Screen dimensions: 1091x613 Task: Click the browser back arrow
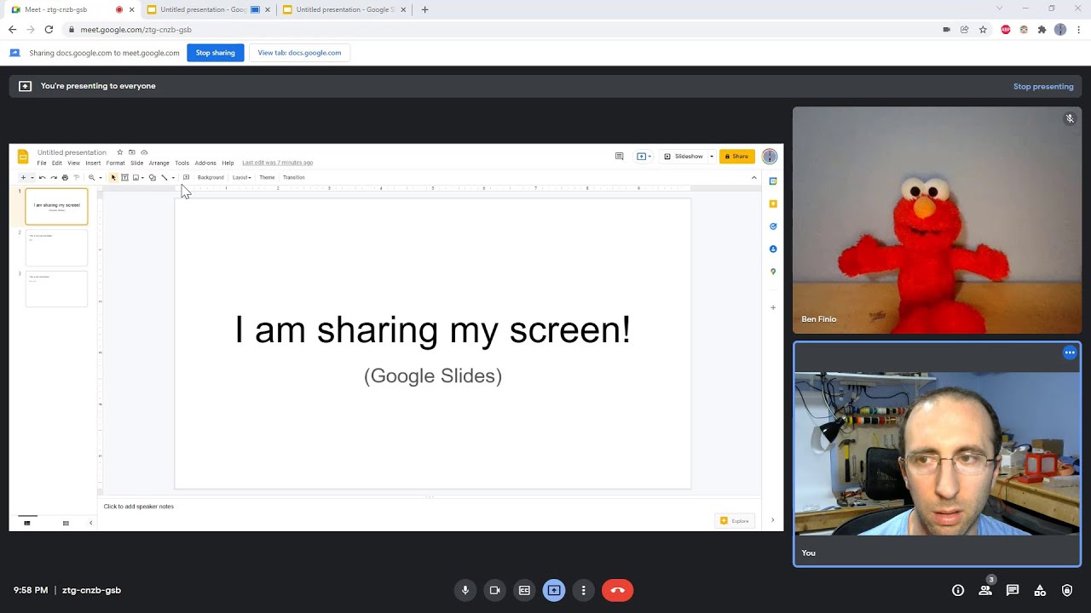(12, 29)
